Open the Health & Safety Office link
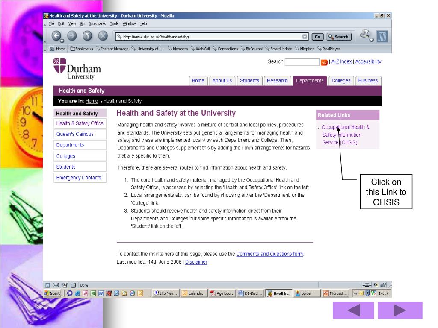Viewport: 438px width, 328px height. pyautogui.click(x=80, y=123)
